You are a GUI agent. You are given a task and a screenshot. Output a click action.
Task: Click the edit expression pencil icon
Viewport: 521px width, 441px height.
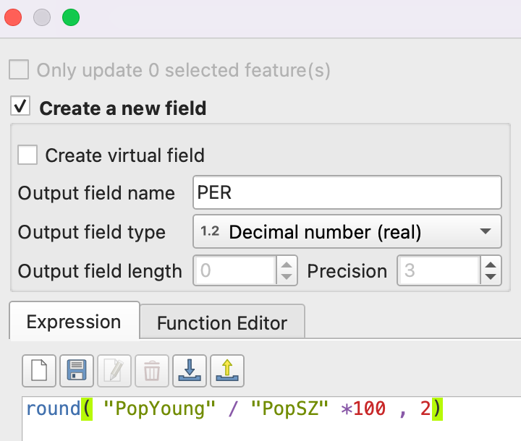(114, 372)
